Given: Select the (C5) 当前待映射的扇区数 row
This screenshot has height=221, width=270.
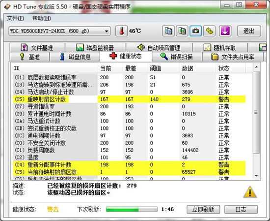Looking at the screenshot, I should point(129,172).
